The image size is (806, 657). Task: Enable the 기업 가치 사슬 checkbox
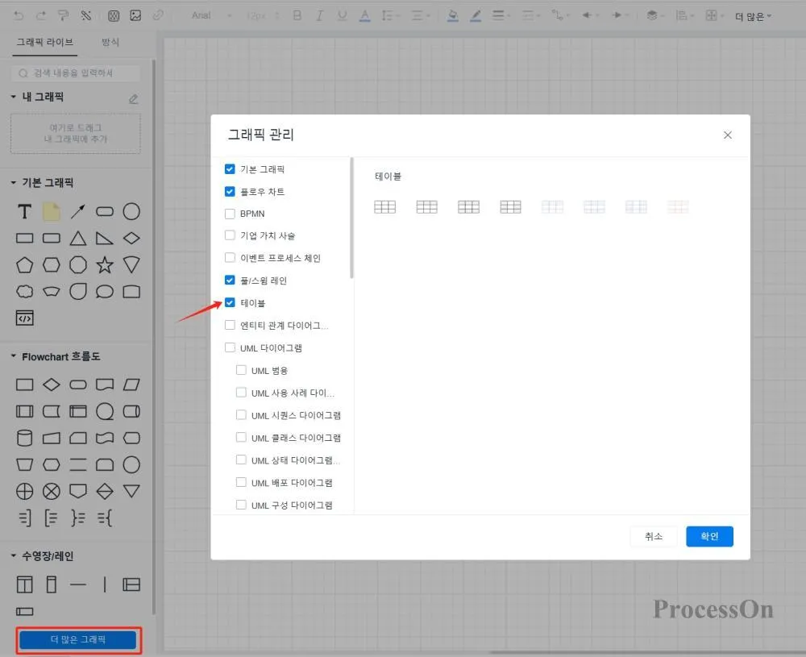point(230,235)
